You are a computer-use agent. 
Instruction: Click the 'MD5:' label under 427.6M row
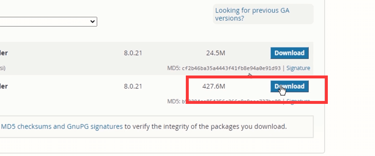[174, 101]
